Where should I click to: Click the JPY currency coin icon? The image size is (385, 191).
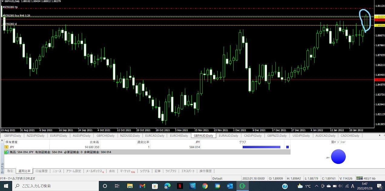point(6,147)
